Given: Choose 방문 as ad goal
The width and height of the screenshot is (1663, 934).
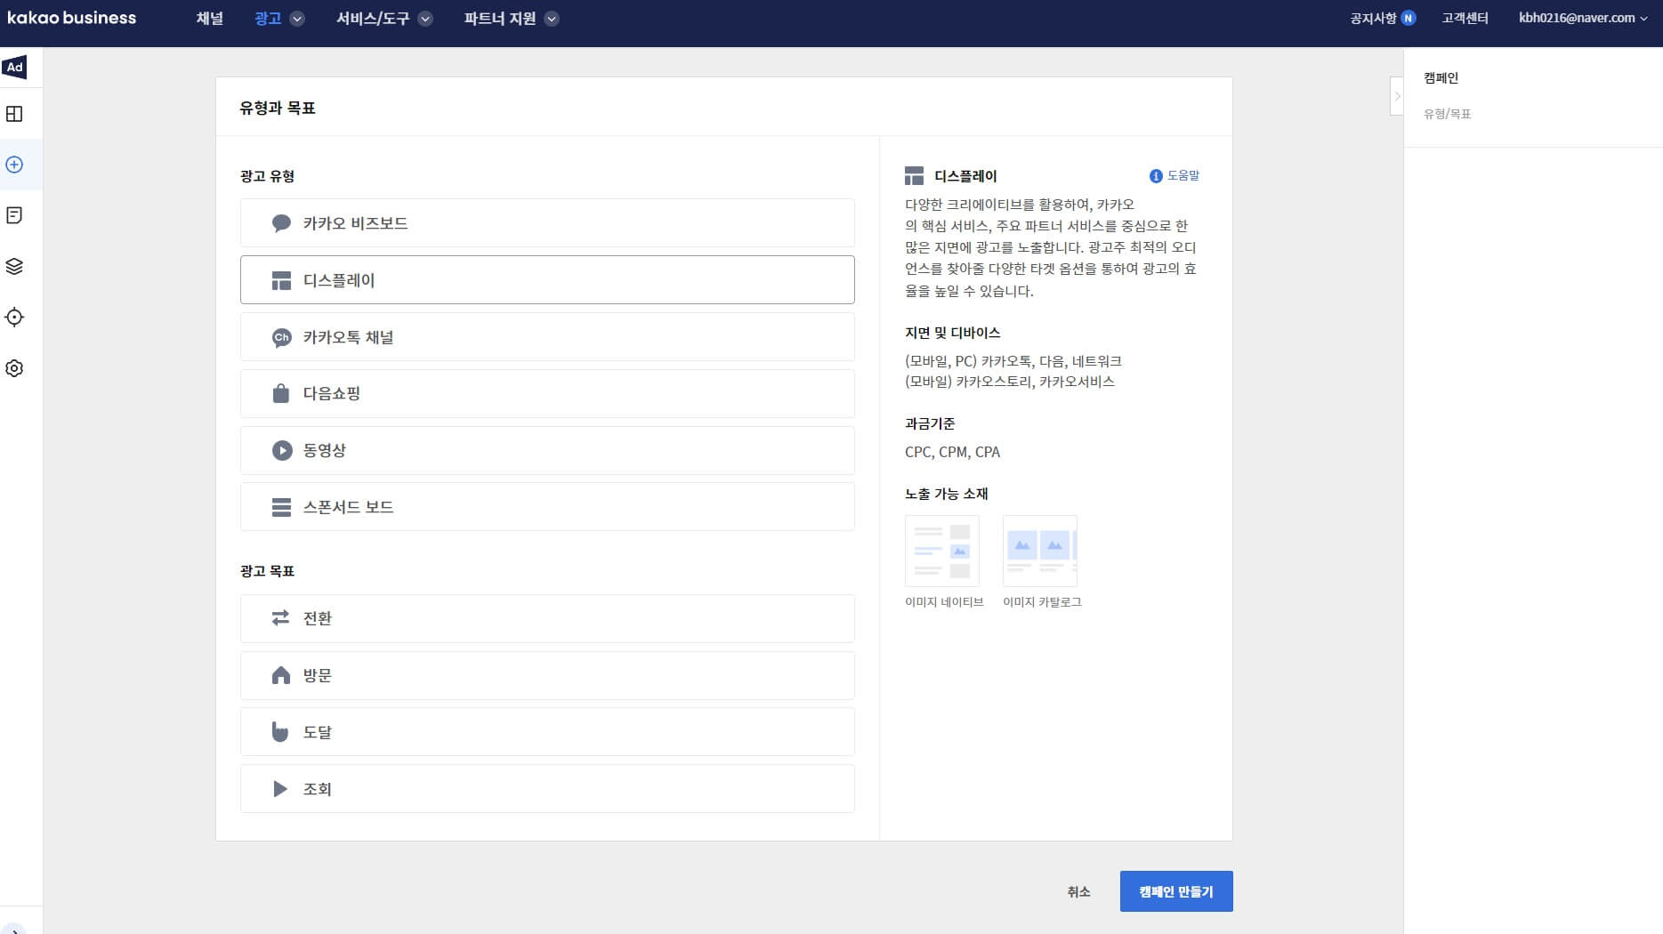Looking at the screenshot, I should coord(547,675).
